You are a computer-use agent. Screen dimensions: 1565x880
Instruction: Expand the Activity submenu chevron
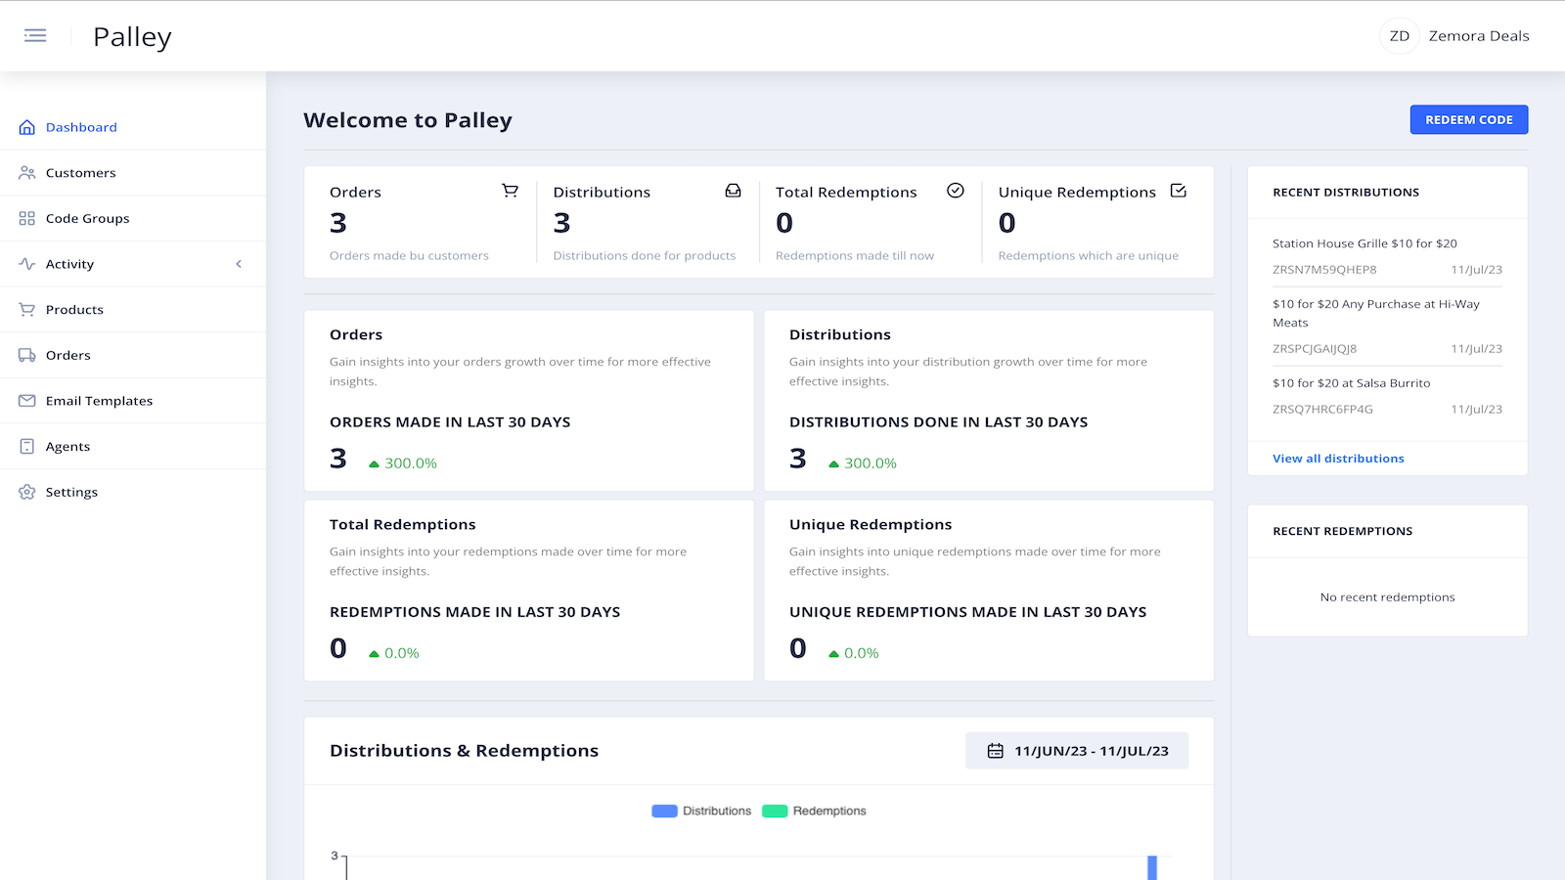(239, 264)
